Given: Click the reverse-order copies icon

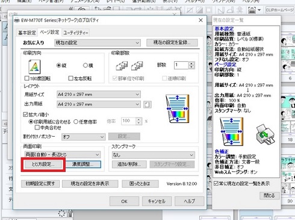Looking at the screenshot, I should point(137,66).
